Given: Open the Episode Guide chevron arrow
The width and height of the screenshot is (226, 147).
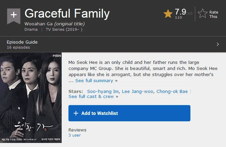Looking at the screenshot, I should (218, 44).
